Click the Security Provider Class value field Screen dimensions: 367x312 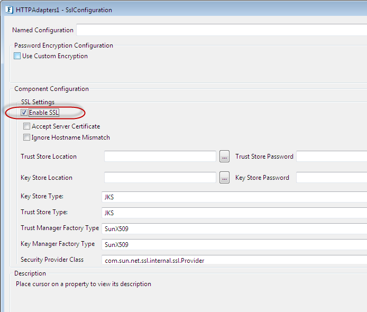coord(233,260)
